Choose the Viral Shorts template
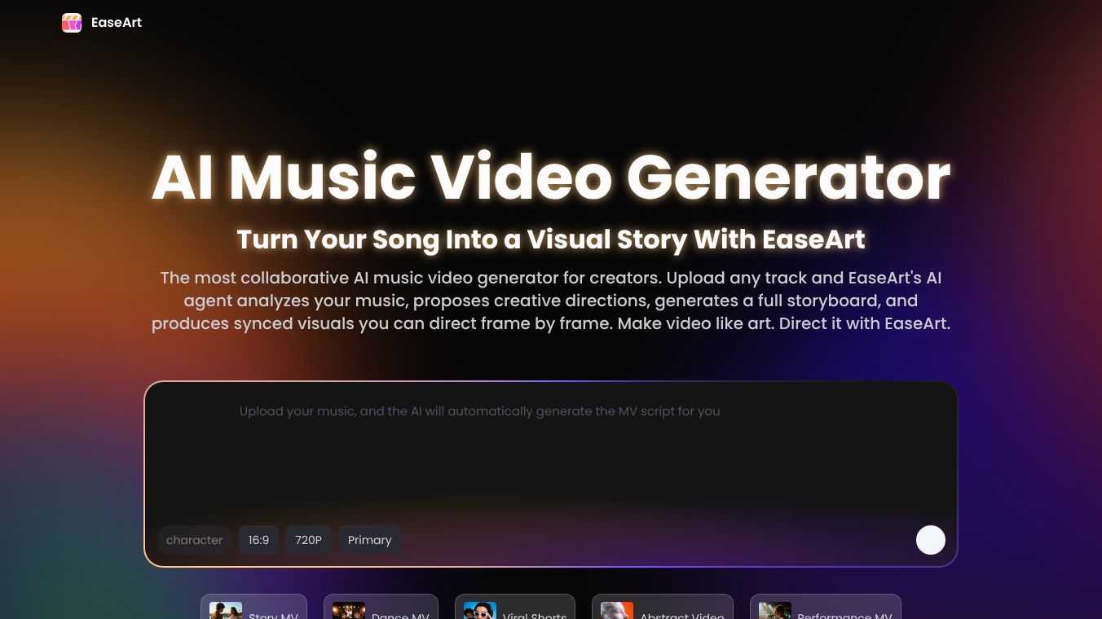 (x=515, y=608)
